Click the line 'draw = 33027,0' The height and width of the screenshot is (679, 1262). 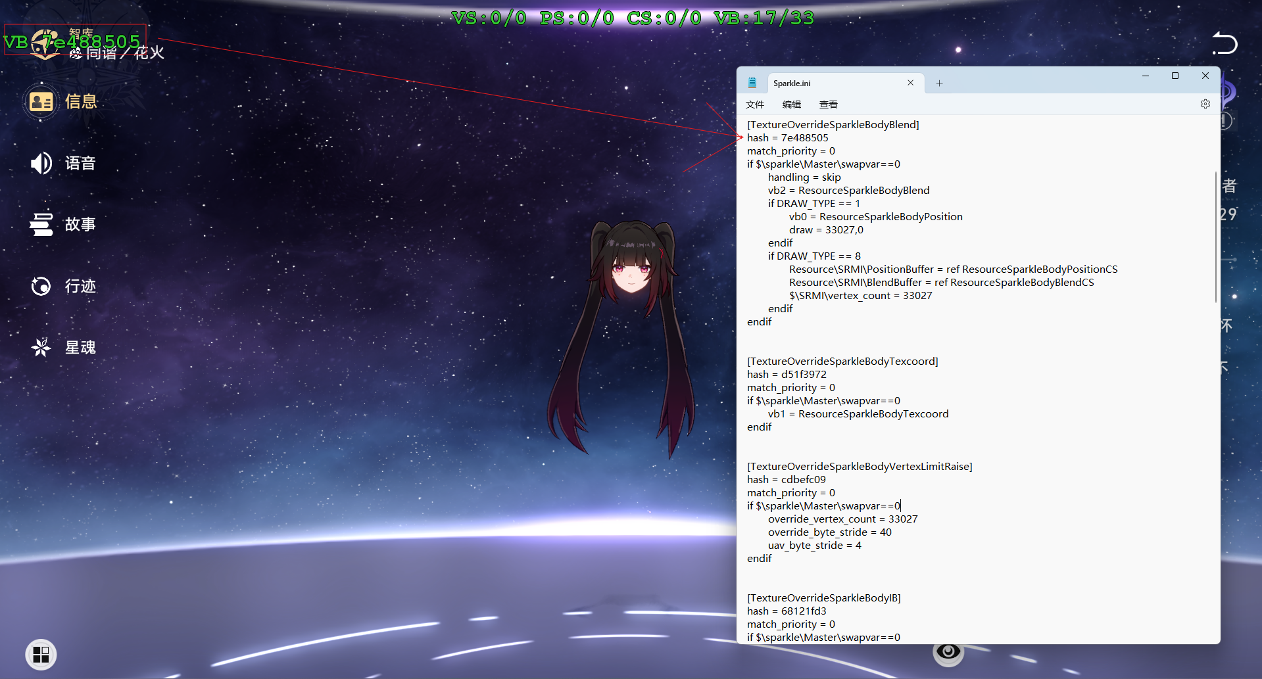827,230
